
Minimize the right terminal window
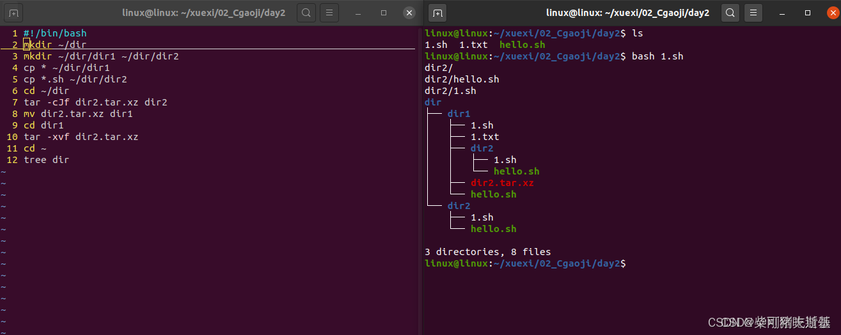tap(782, 13)
